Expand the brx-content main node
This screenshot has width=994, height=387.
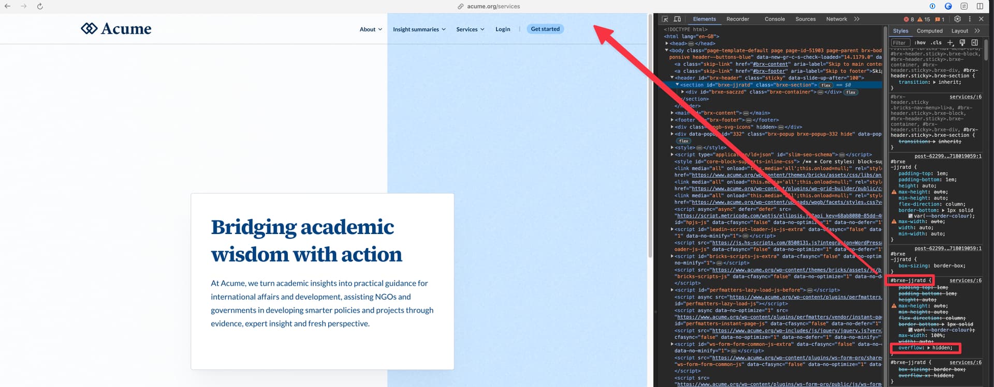tap(672, 113)
